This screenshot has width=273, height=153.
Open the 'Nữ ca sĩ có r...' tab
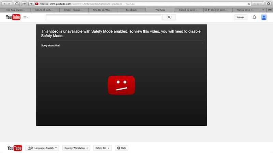(246, 10)
